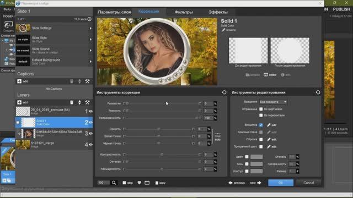Click the colorize (Цвет) color swatch
Screen dimensions: 353x198
pos(256,157)
